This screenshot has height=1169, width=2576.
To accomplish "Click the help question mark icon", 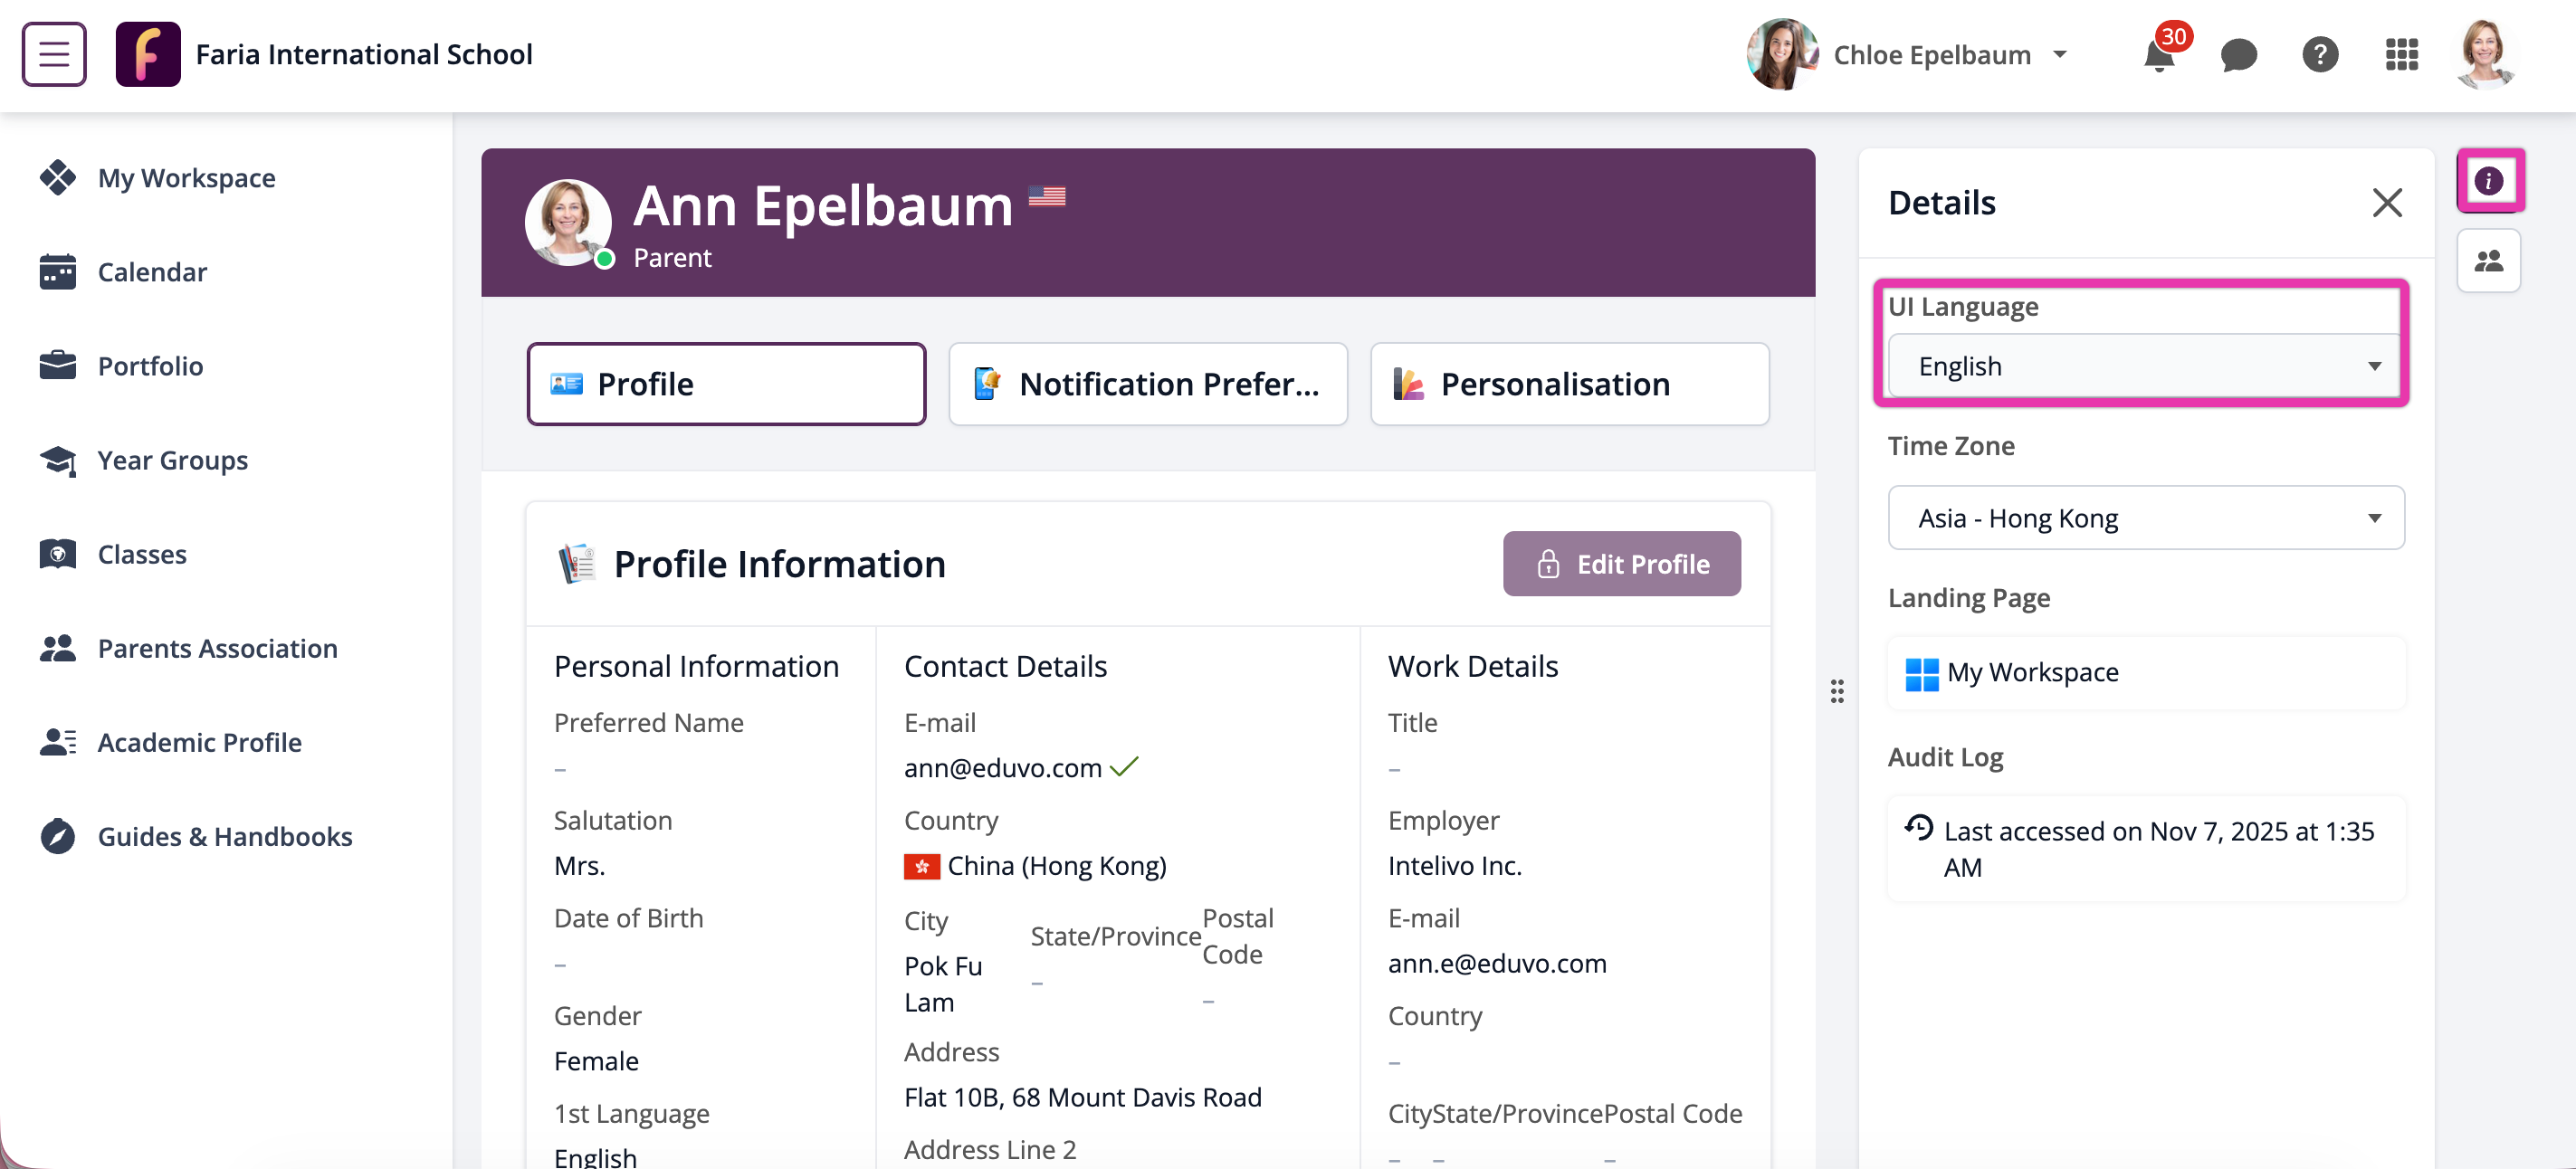I will click(2319, 55).
